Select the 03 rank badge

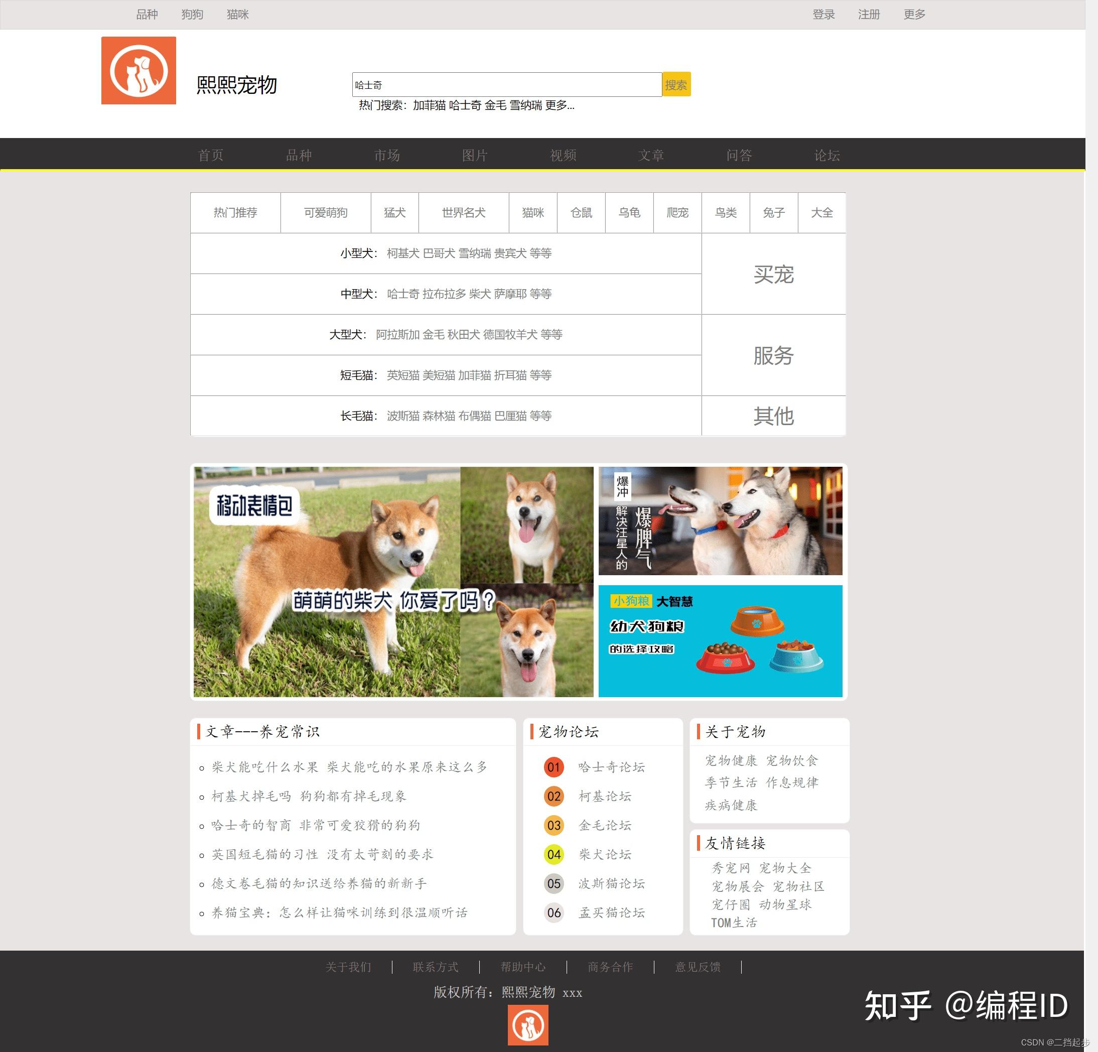click(x=554, y=825)
